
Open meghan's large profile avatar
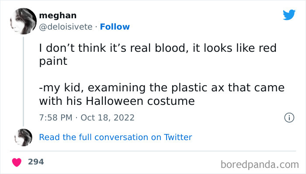23,21
